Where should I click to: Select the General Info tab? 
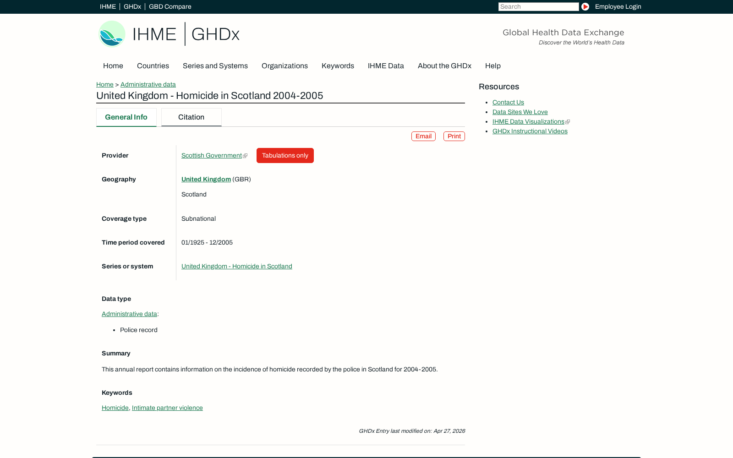click(126, 117)
